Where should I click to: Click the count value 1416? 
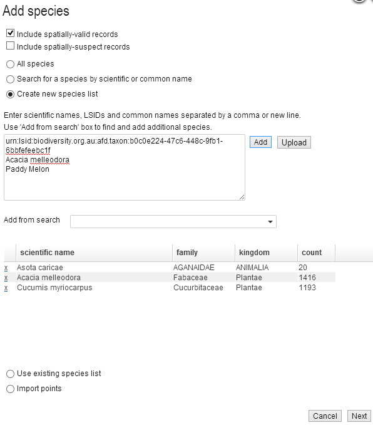[307, 278]
